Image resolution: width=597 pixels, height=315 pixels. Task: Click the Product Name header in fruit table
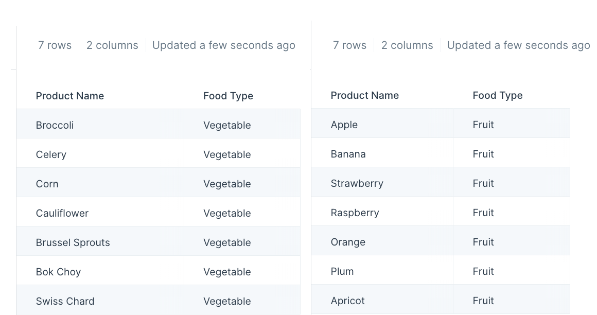(x=364, y=95)
